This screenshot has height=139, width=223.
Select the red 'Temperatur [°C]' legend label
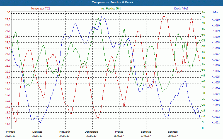[x=40, y=9]
